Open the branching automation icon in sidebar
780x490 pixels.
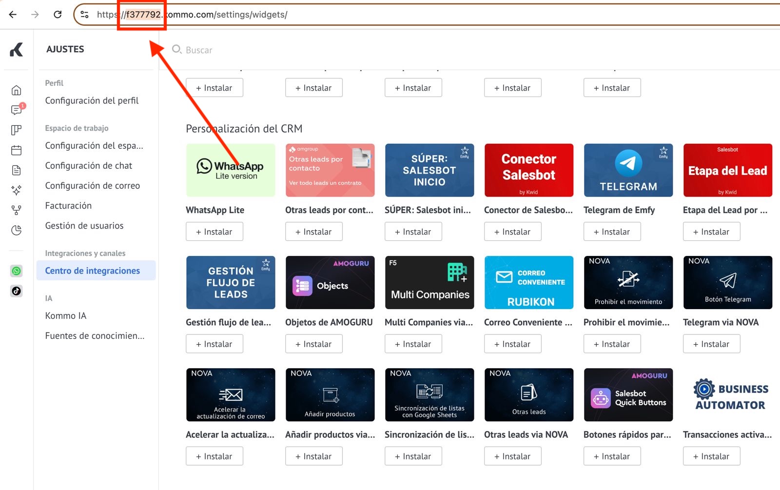17,210
